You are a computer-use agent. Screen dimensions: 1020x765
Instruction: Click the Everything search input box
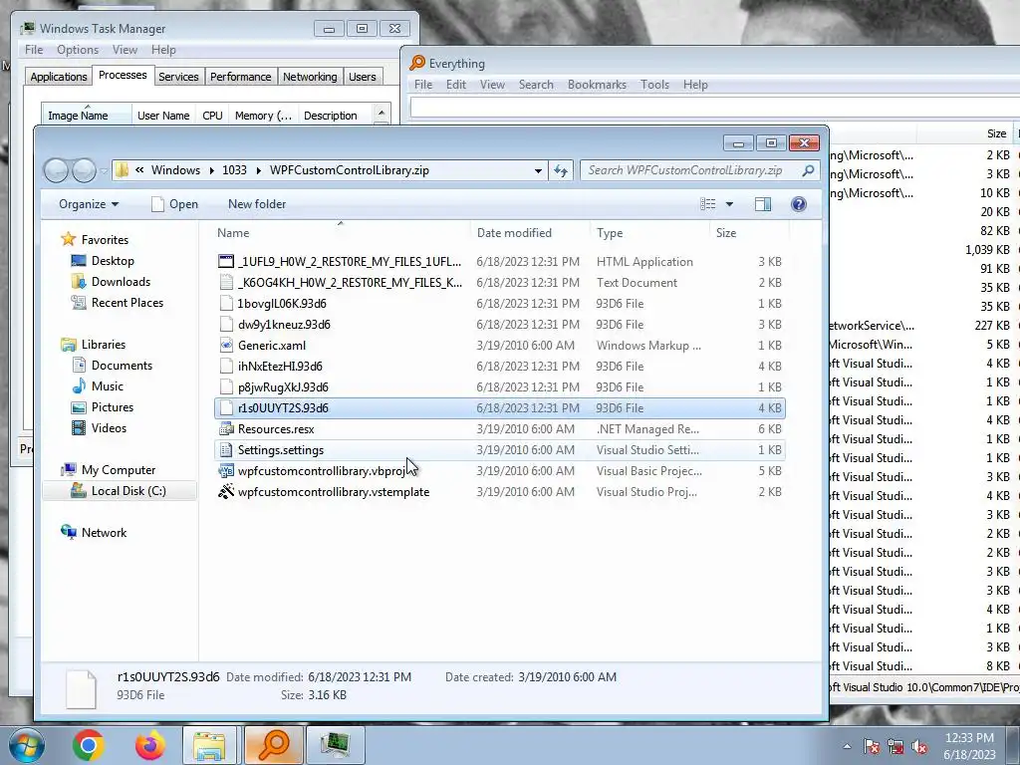714,108
